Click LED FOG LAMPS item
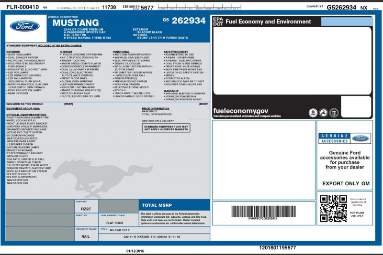383x255 pixels. coord(18,72)
